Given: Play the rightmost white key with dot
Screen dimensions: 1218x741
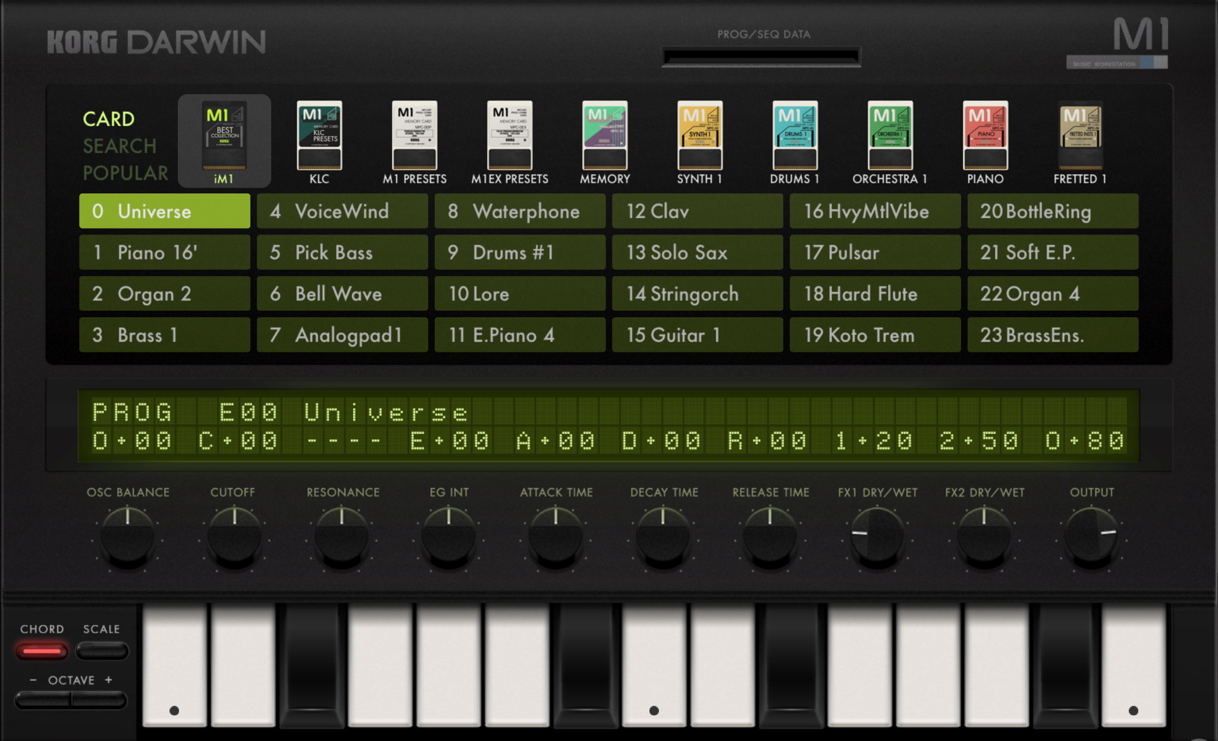Looking at the screenshot, I should [1134, 665].
